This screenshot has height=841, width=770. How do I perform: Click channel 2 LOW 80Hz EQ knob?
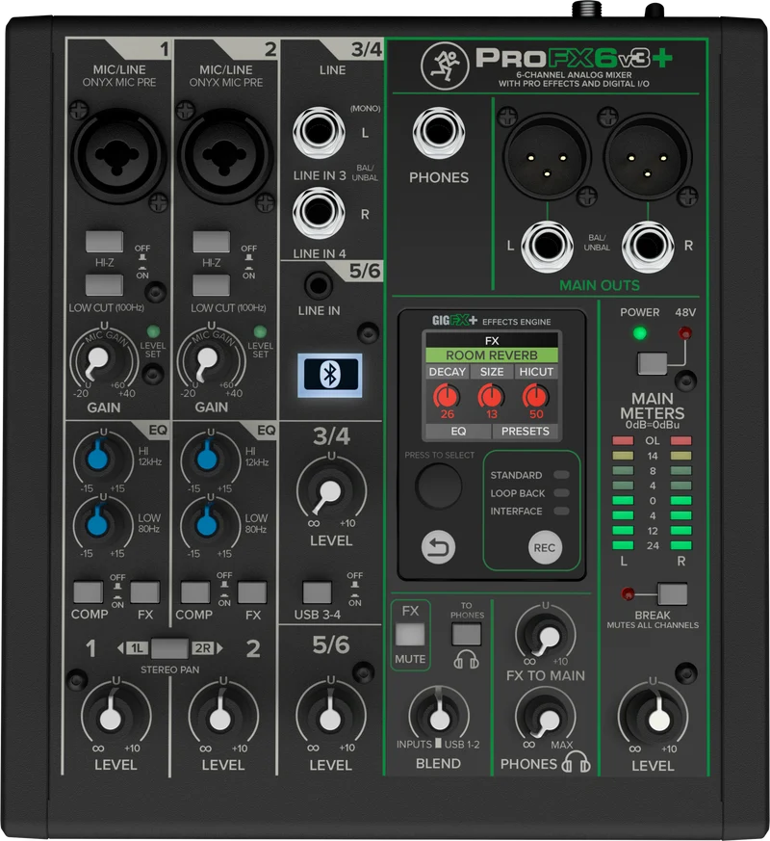click(x=207, y=523)
